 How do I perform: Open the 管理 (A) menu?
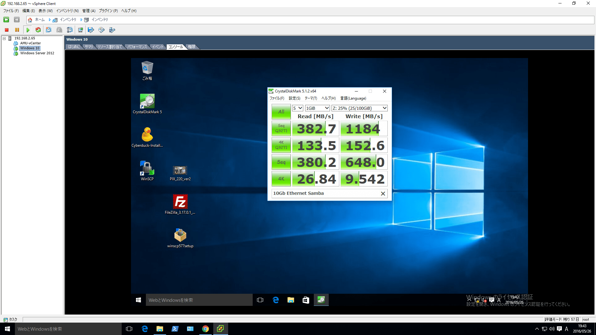[x=89, y=11]
